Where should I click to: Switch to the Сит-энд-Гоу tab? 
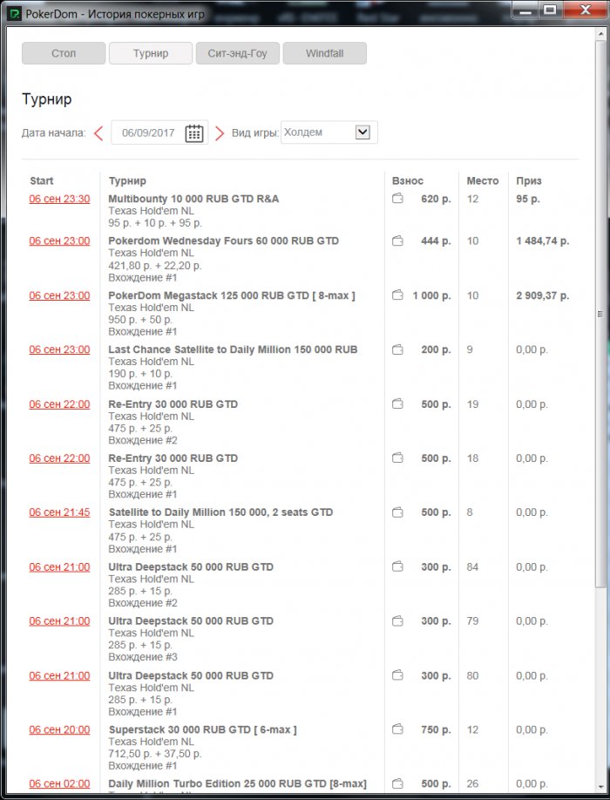pyautogui.click(x=237, y=53)
